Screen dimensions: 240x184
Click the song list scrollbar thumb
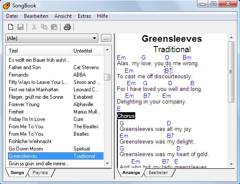[x=107, y=77]
